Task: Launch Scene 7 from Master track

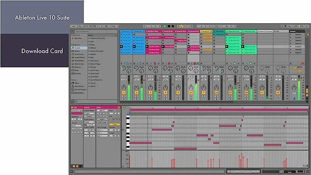Action: pyautogui.click(x=291, y=53)
